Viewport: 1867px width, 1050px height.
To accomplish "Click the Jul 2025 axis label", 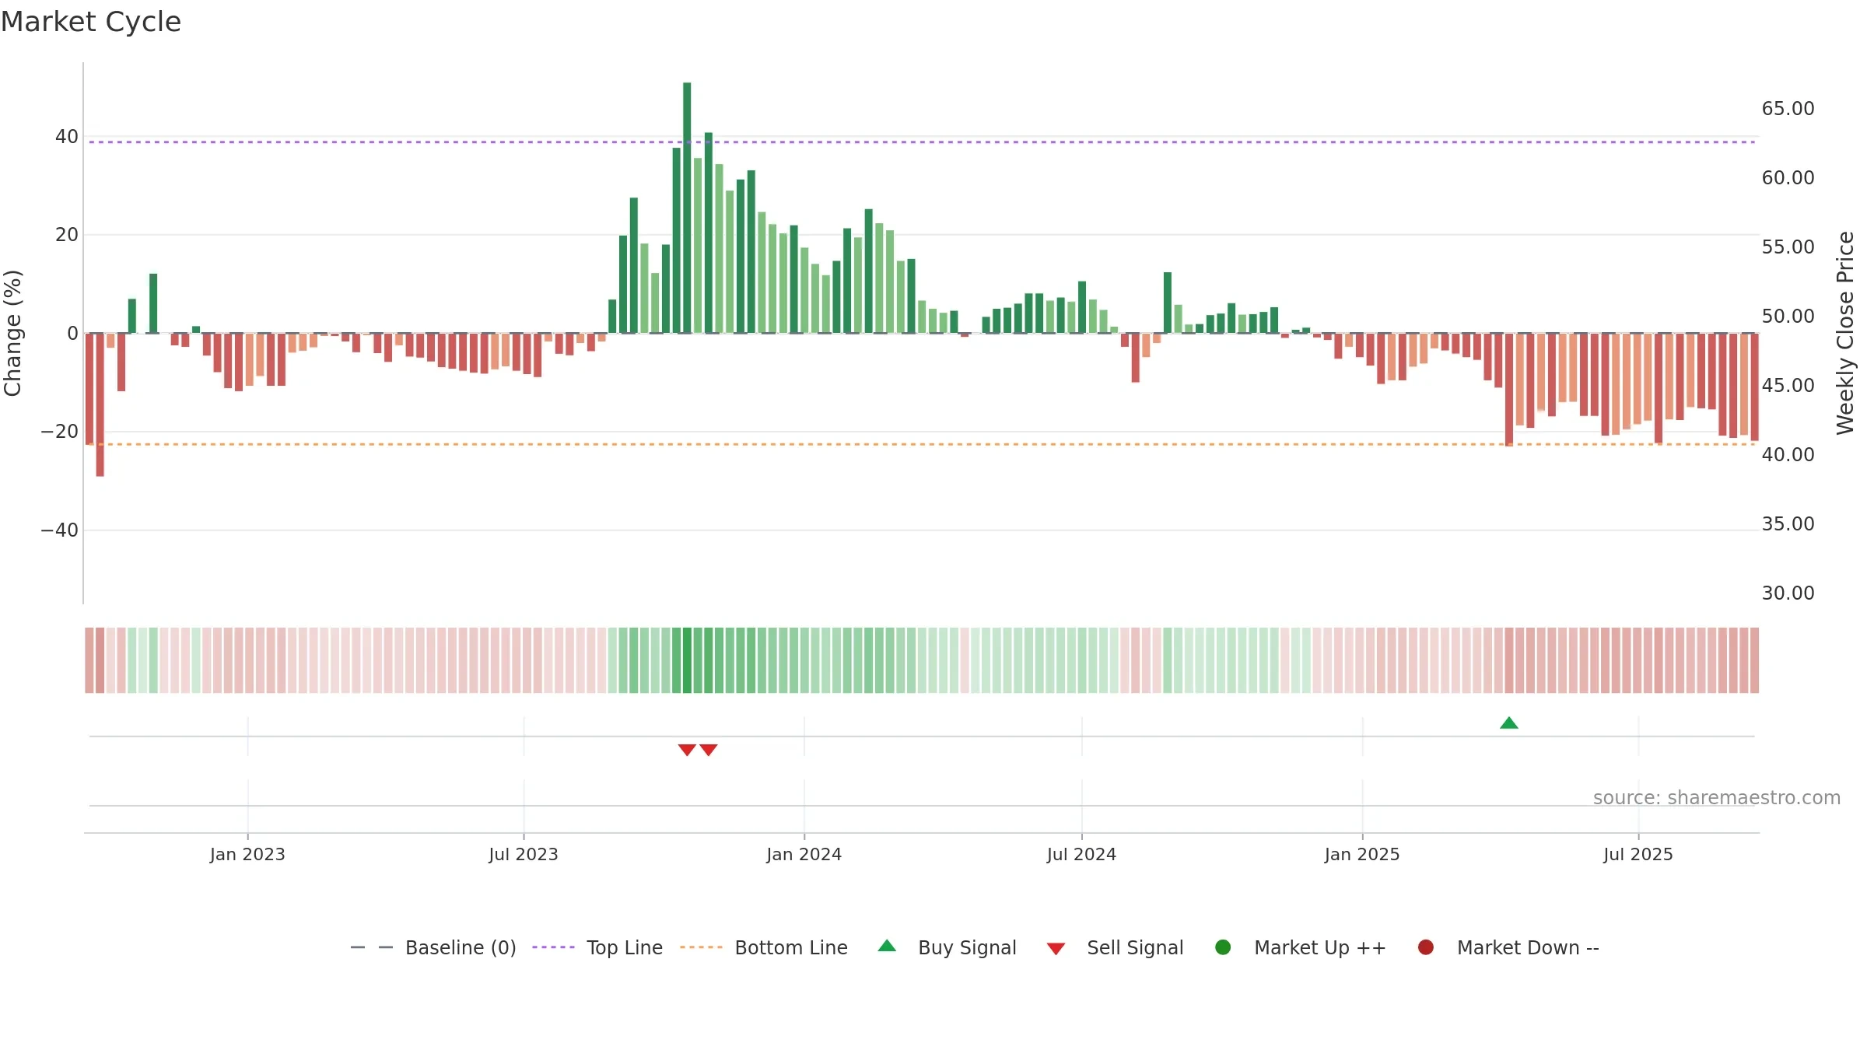I will tap(1638, 854).
